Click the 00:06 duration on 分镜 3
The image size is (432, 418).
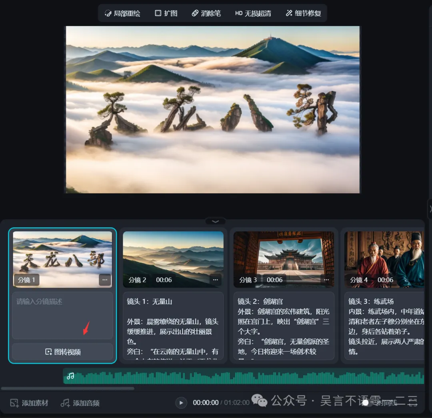point(274,280)
